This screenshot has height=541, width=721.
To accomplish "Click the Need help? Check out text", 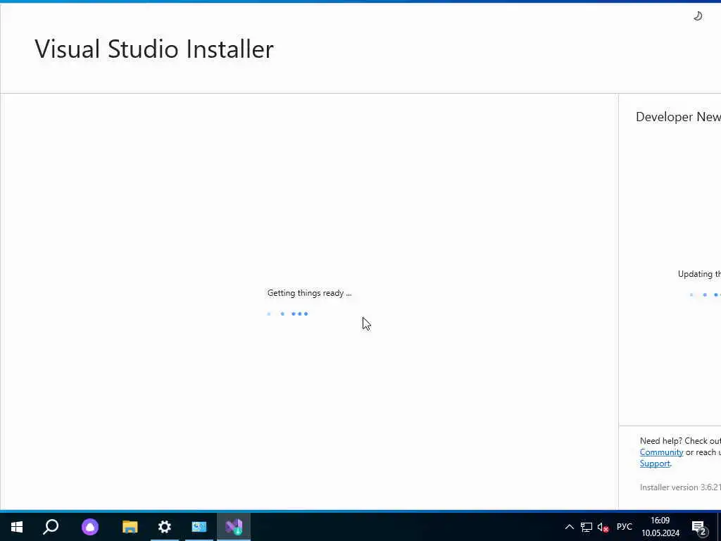I will coord(680,441).
